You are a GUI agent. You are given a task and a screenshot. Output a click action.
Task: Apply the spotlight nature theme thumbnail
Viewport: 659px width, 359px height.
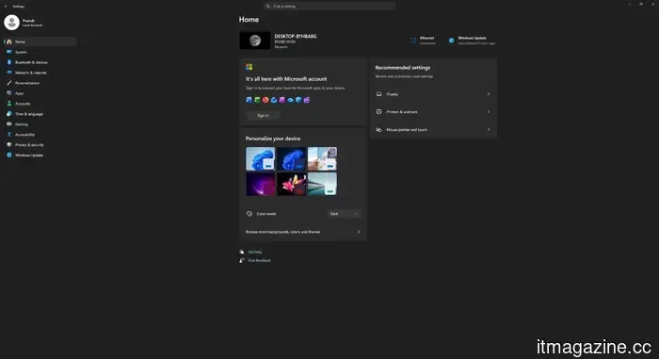pyautogui.click(x=322, y=158)
